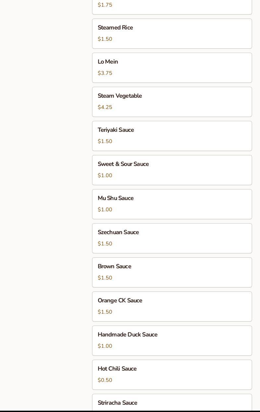Click the Hot Chili Sauce item
260x412 pixels.
coord(172,375)
